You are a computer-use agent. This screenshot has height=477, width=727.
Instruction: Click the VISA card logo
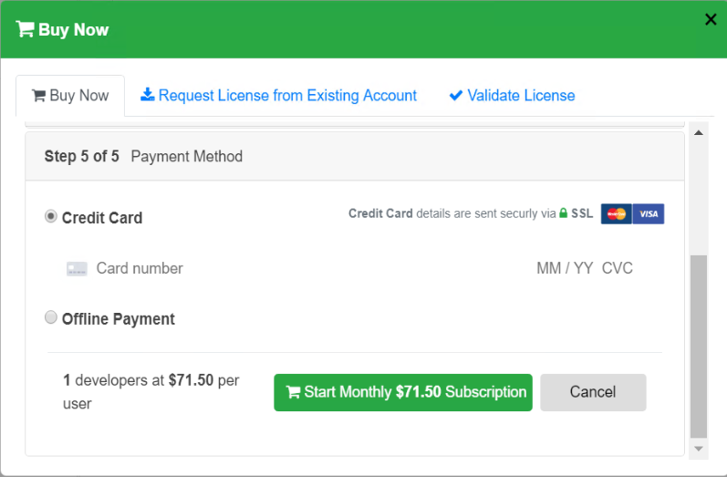pos(649,213)
